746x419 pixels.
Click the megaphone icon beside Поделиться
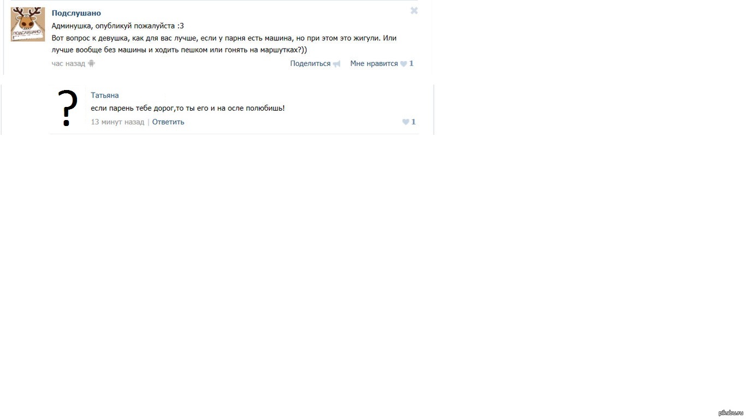point(336,64)
